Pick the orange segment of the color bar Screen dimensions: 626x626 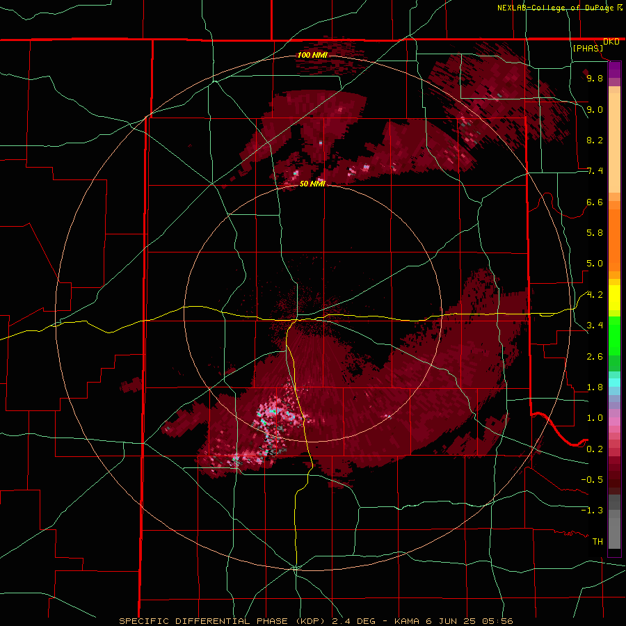pyautogui.click(x=614, y=239)
